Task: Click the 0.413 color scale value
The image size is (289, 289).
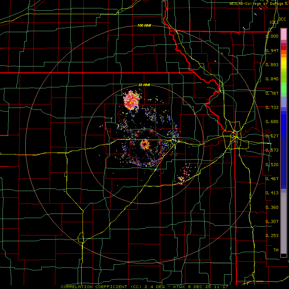Action: [272, 193]
